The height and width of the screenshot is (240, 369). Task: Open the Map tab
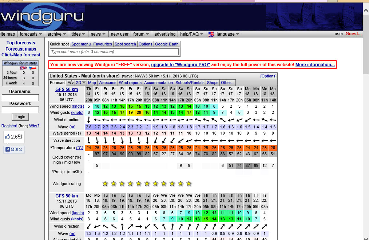pyautogui.click(x=92, y=83)
